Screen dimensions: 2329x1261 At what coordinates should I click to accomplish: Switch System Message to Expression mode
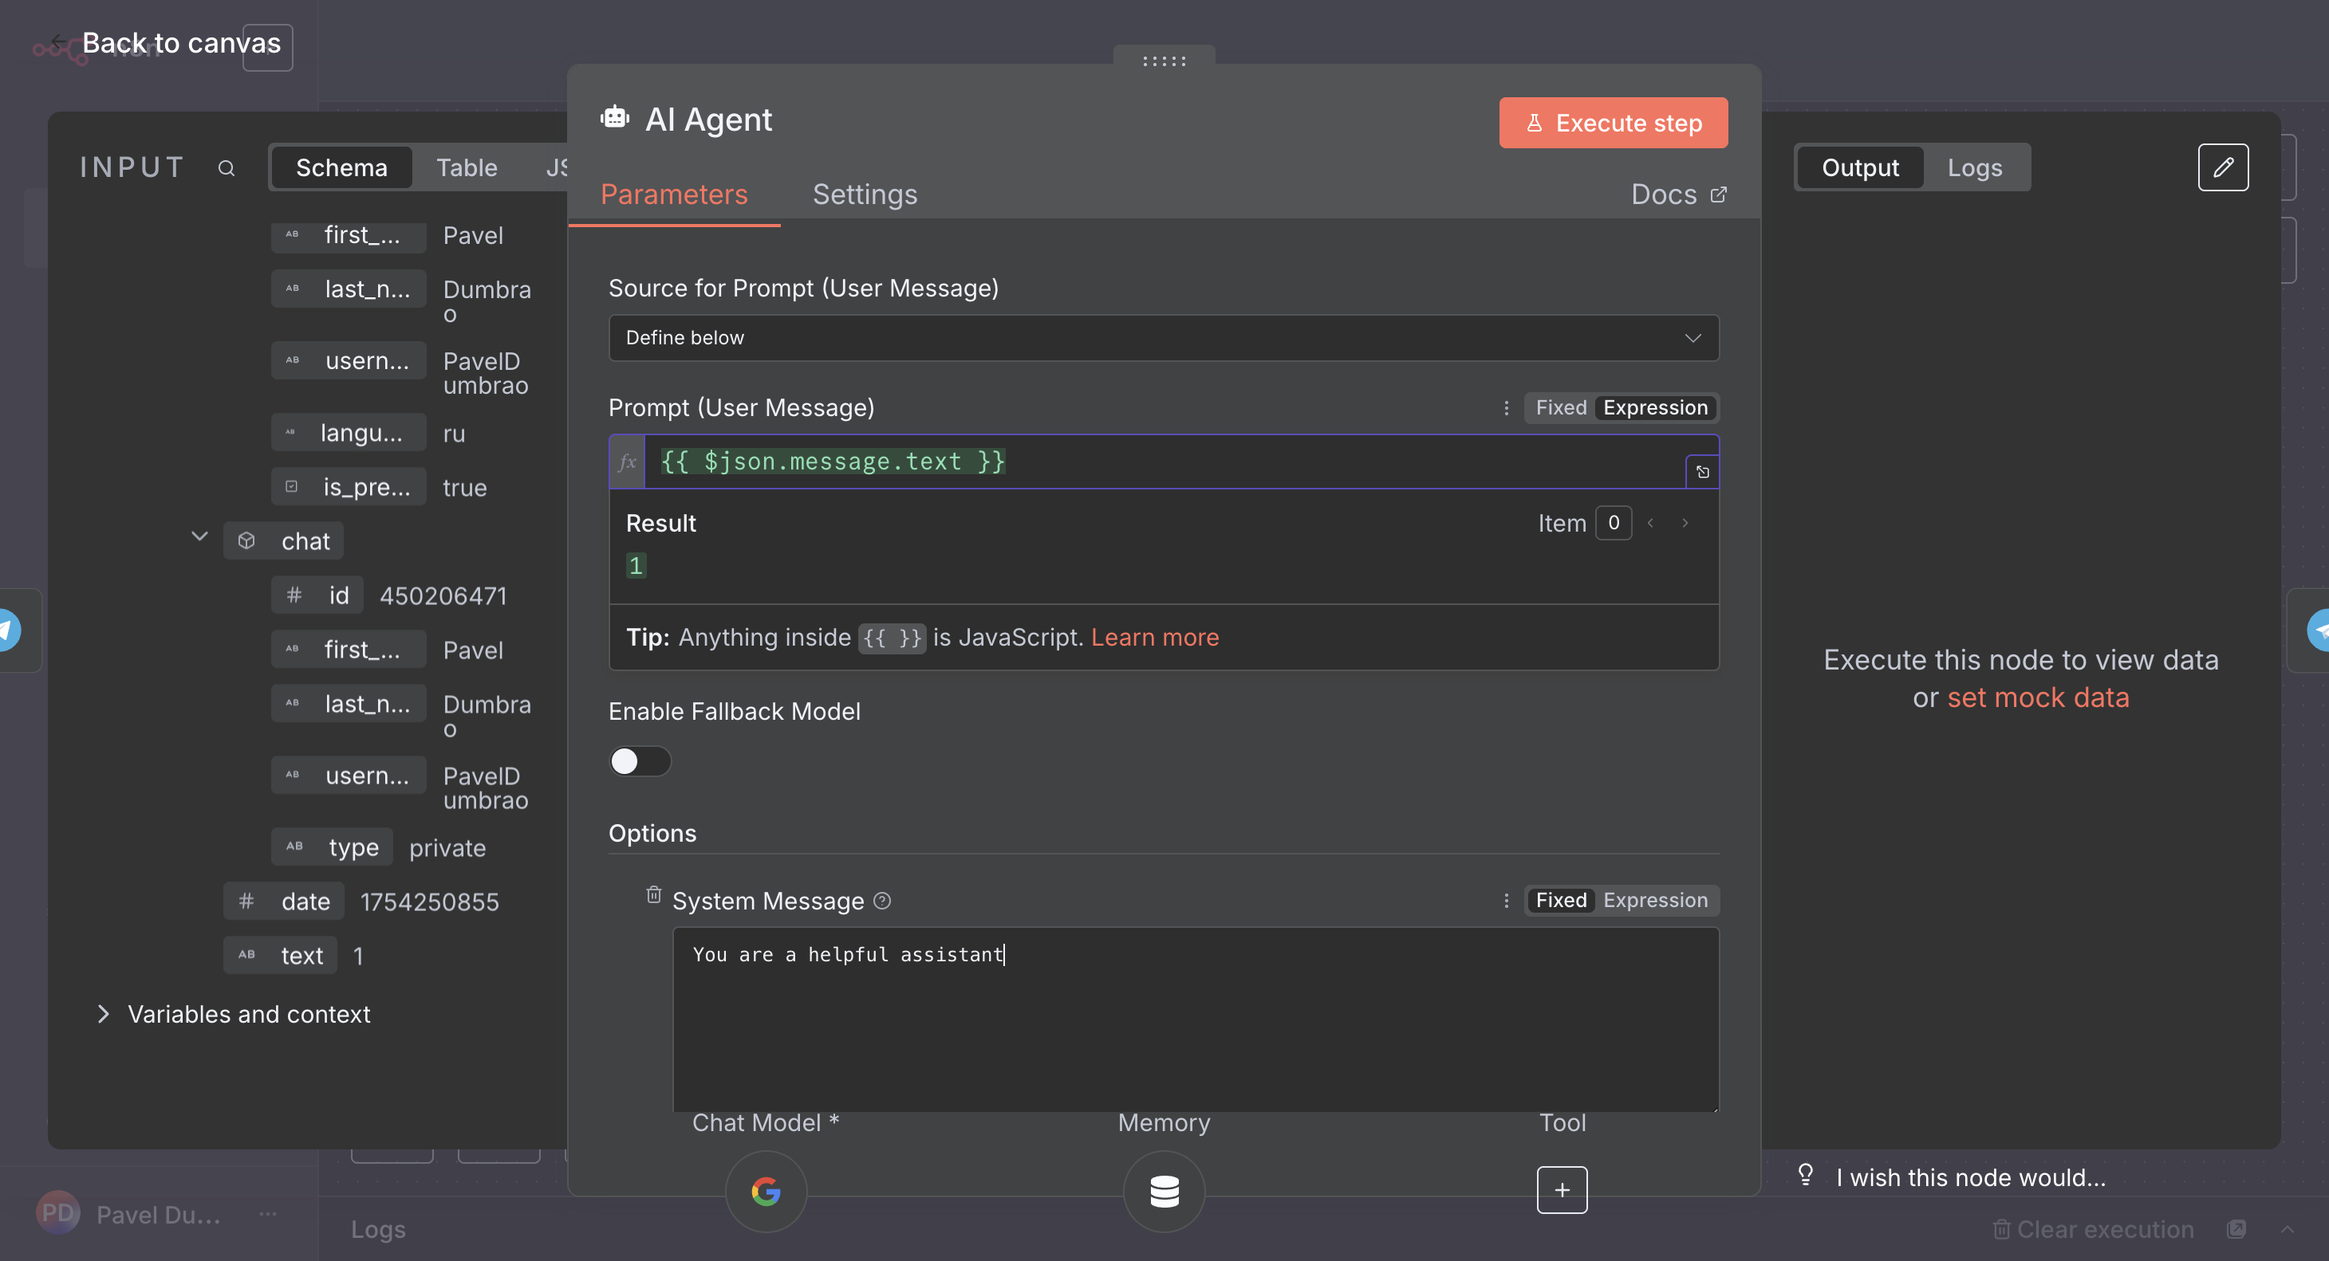click(x=1654, y=901)
